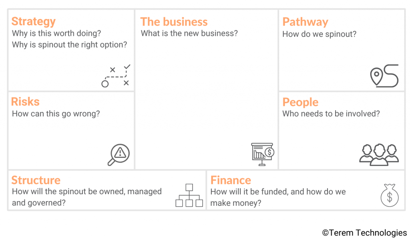Click 'Why is this worth doing?' text
This screenshot has width=410, height=239.
coord(56,34)
